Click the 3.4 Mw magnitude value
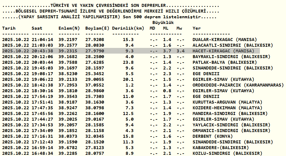 [181, 51]
